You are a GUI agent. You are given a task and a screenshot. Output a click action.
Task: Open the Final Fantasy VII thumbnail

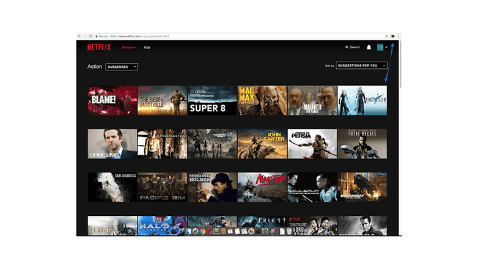coord(362,100)
